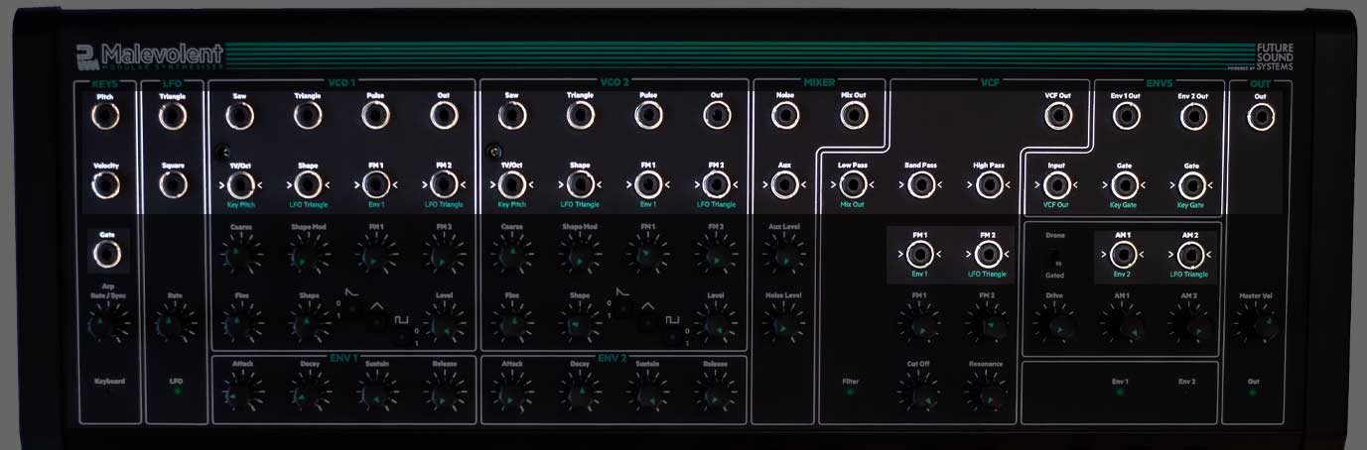Viewport: 1367px width, 450px height.
Task: Toggle the VCO 2 pulse waveform button
Action: [x=672, y=338]
